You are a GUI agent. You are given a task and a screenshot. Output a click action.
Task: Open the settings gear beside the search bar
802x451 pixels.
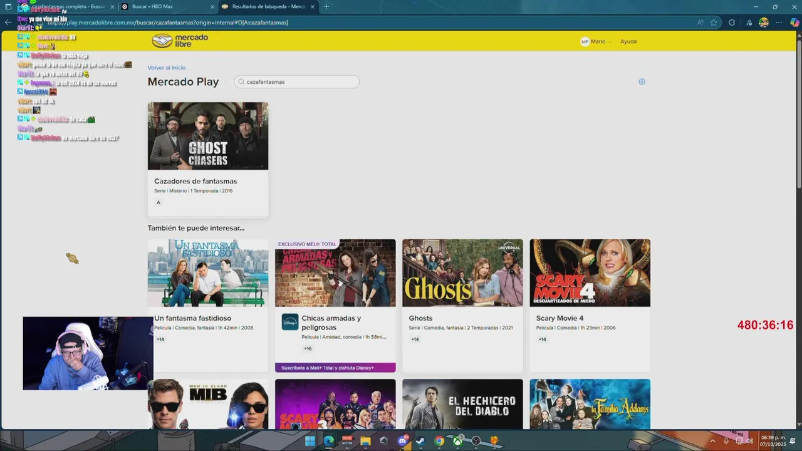coord(642,81)
